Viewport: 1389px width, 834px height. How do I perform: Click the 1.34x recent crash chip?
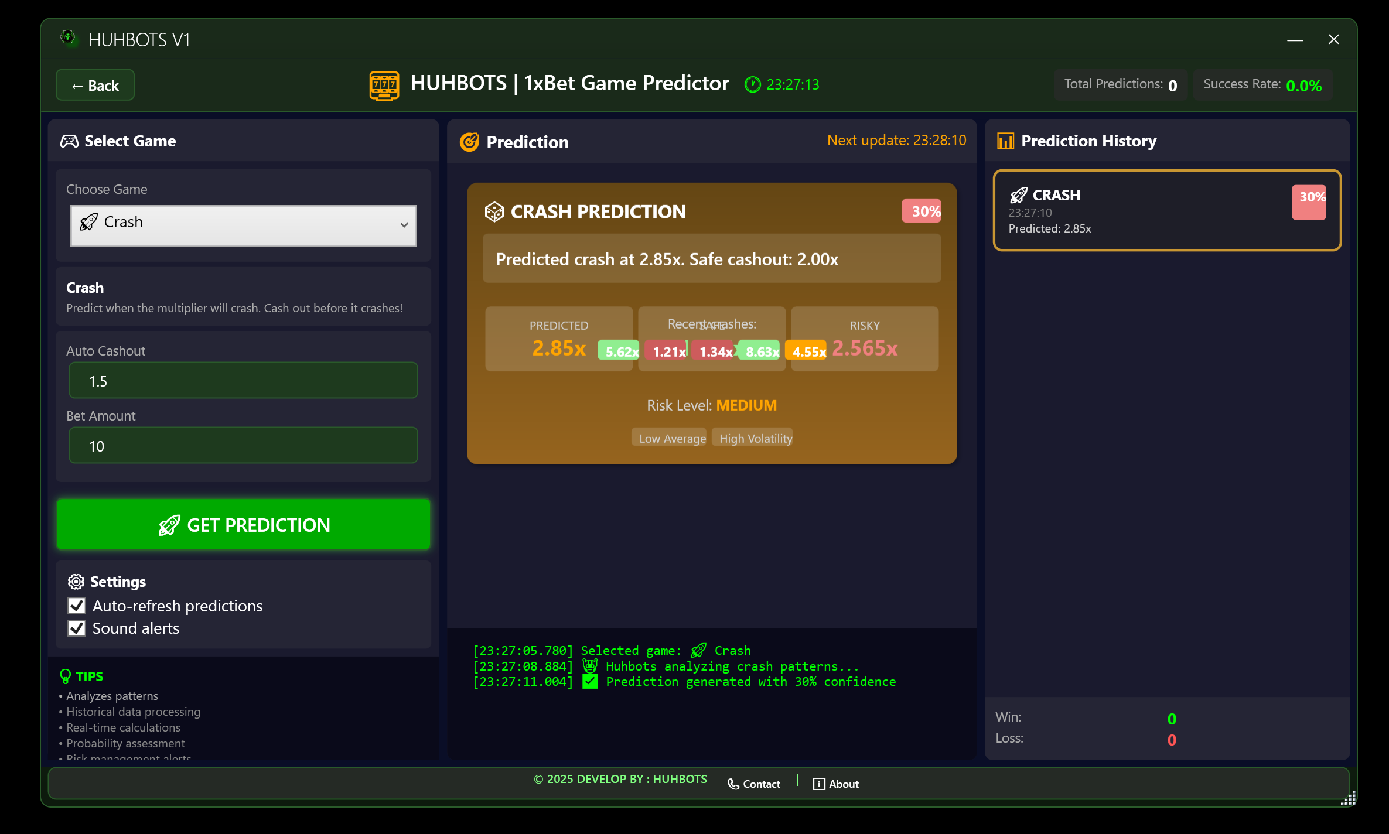712,351
